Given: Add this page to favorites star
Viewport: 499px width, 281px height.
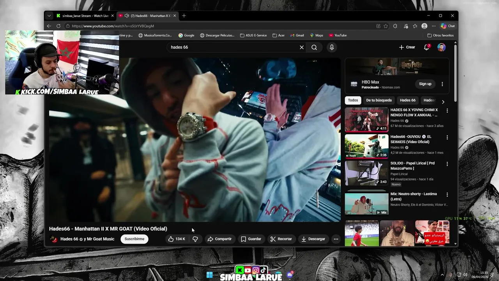Looking at the screenshot, I should (386, 26).
